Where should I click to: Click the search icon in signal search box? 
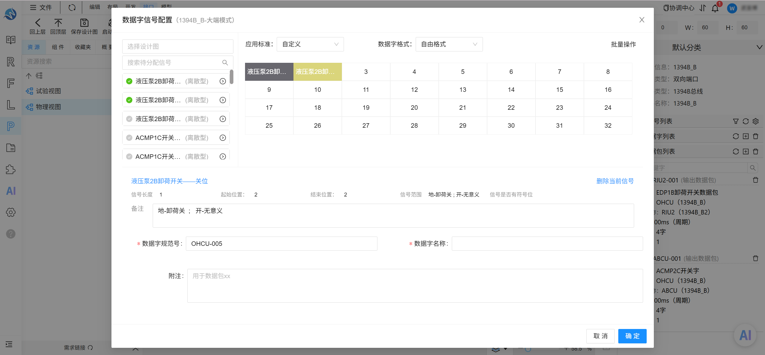(x=225, y=63)
